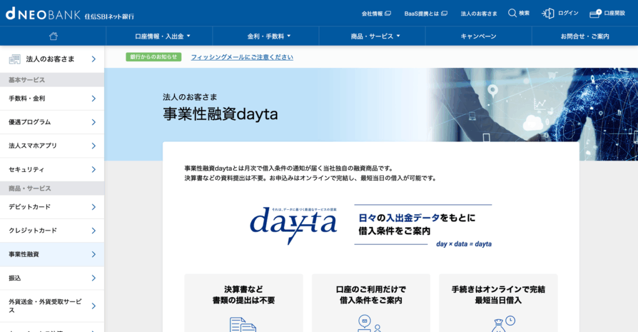
Task: Expand the 手数料・金利 sidebar chevron
Action: (x=93, y=98)
